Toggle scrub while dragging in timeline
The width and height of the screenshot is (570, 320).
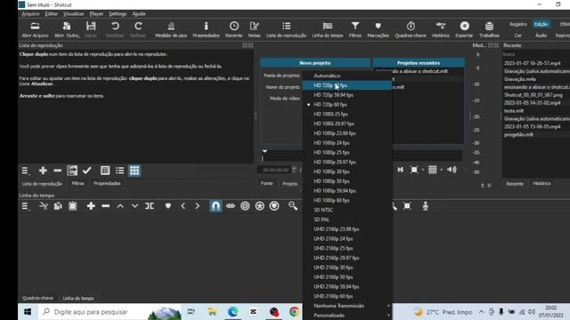pyautogui.click(x=231, y=206)
